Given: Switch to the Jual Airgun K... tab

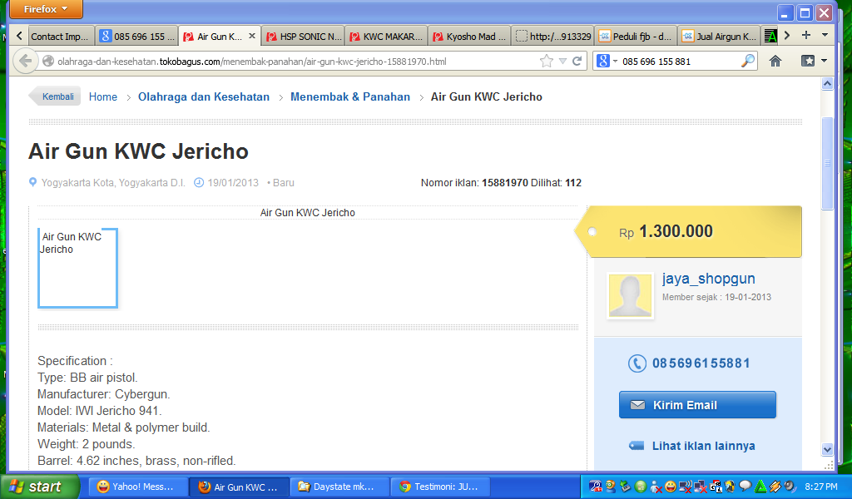Looking at the screenshot, I should point(720,37).
